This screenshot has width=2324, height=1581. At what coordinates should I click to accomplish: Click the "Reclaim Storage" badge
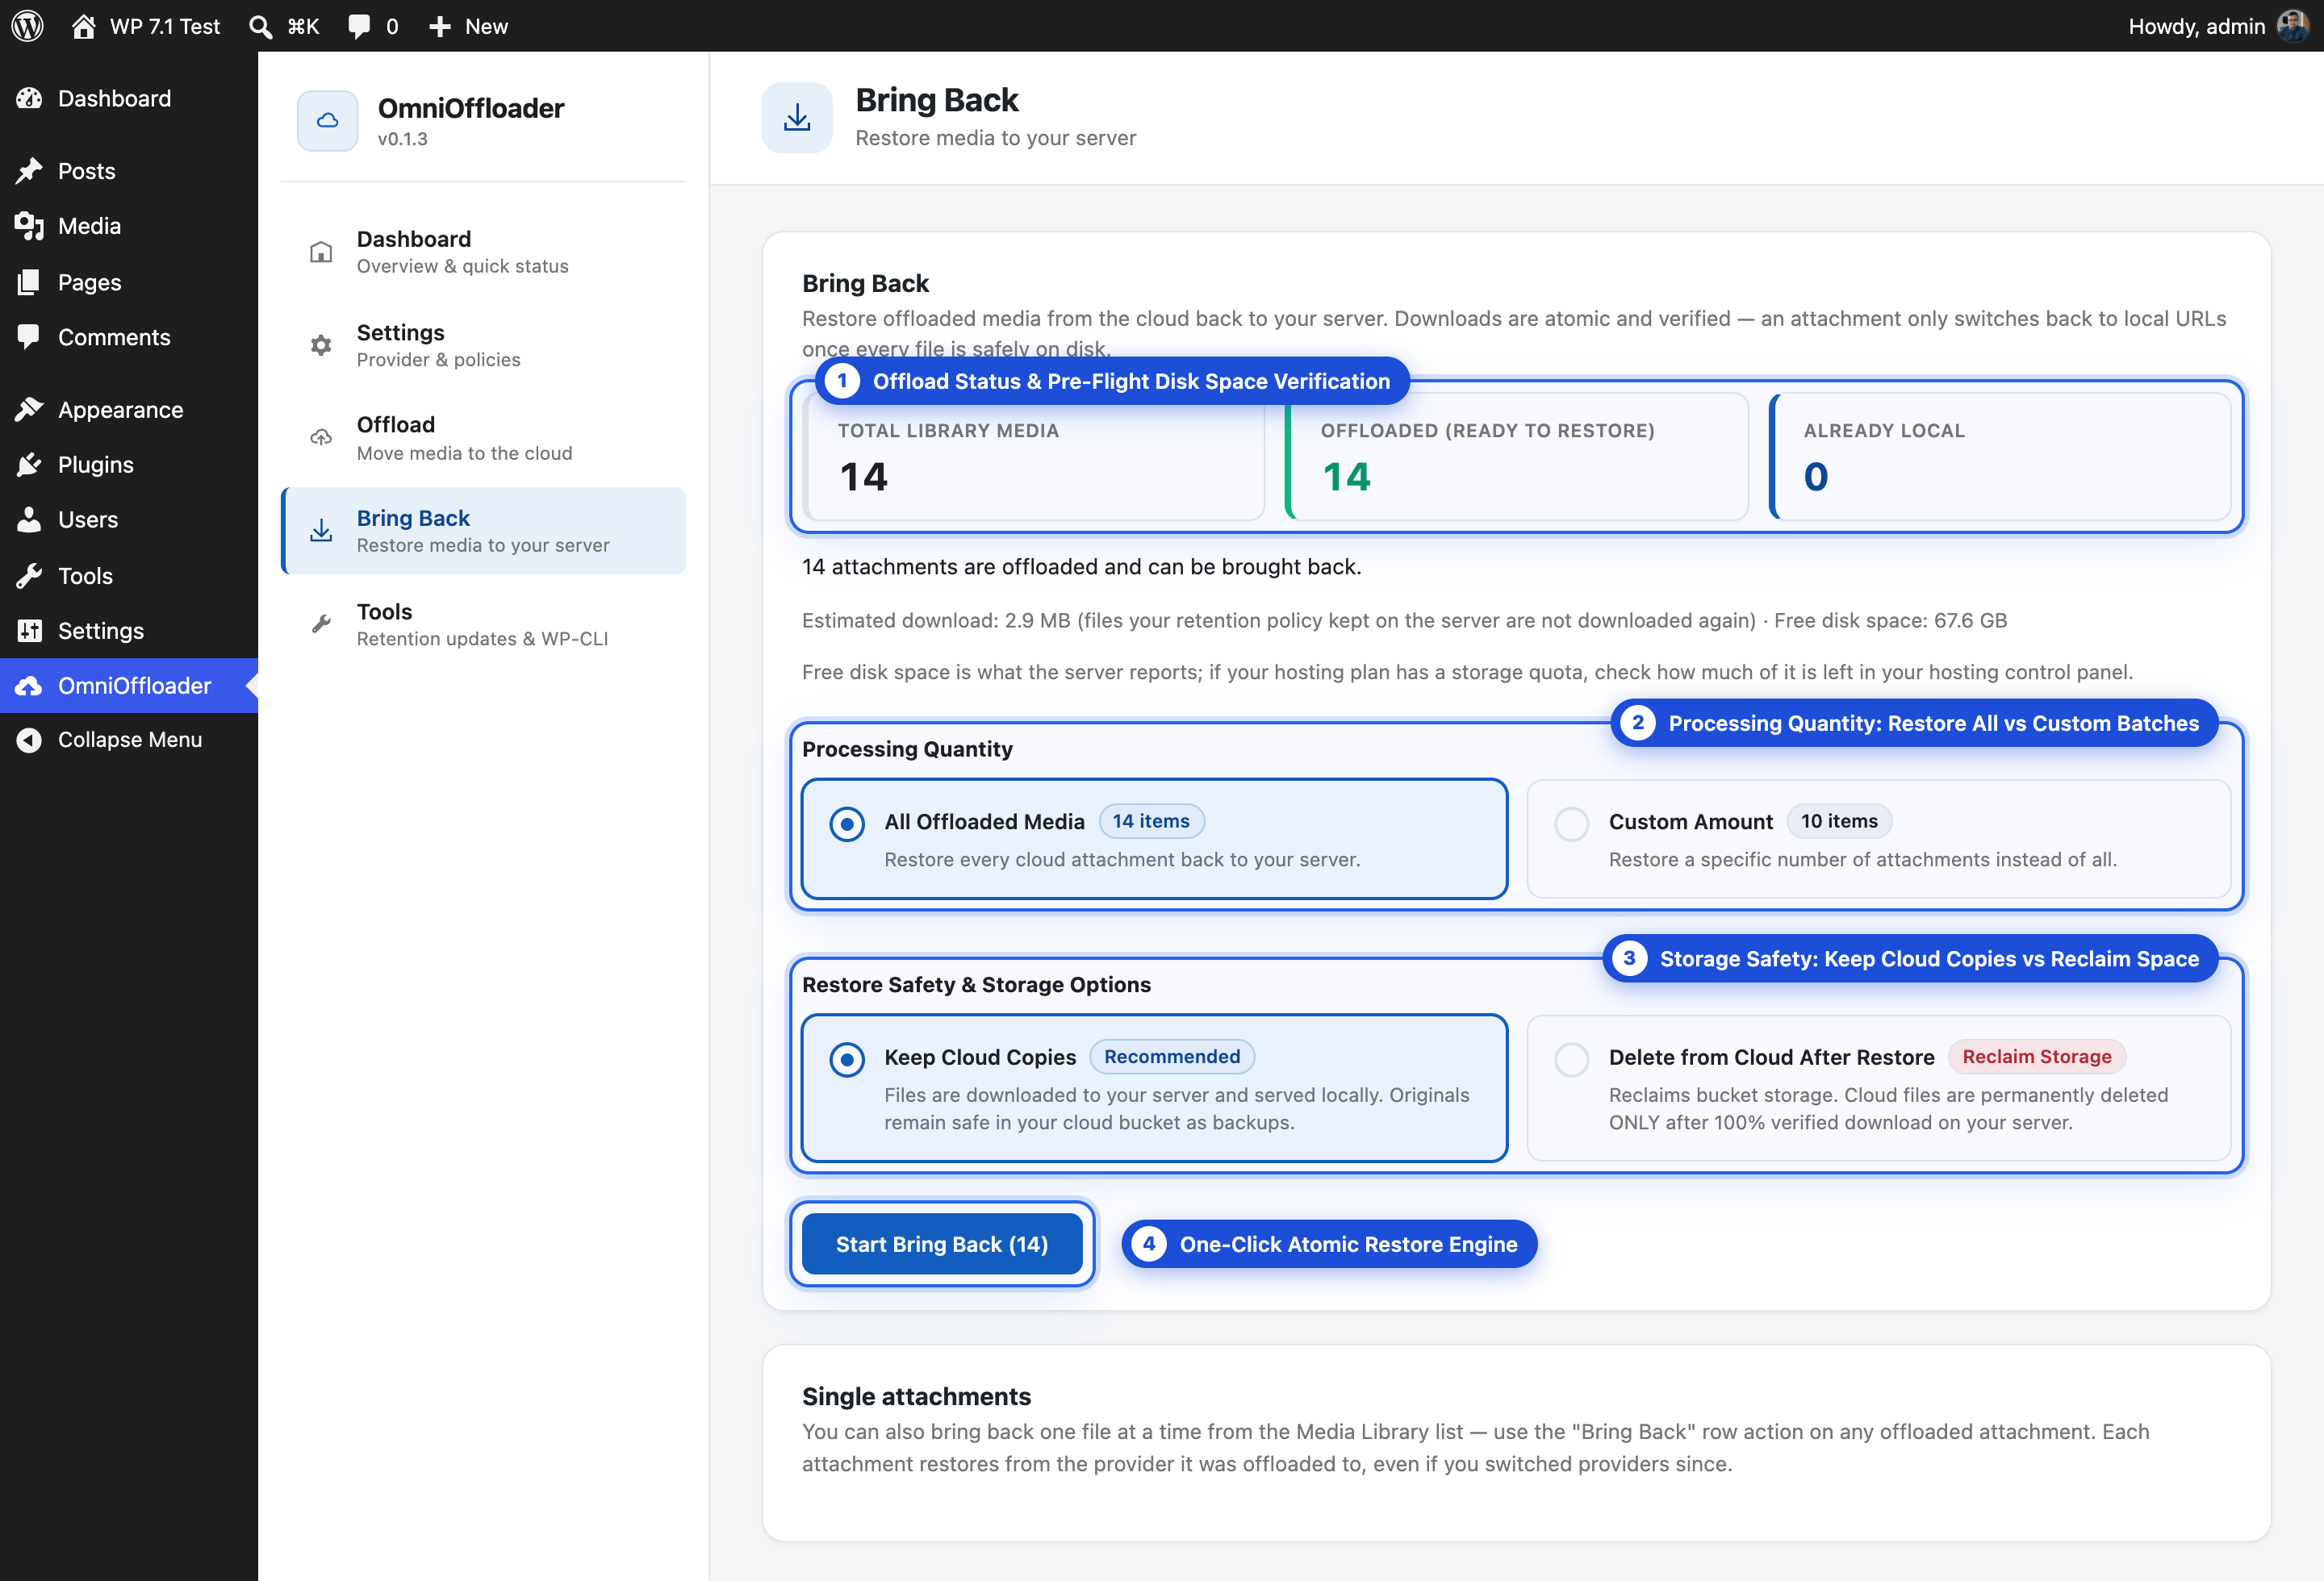[x=2037, y=1057]
